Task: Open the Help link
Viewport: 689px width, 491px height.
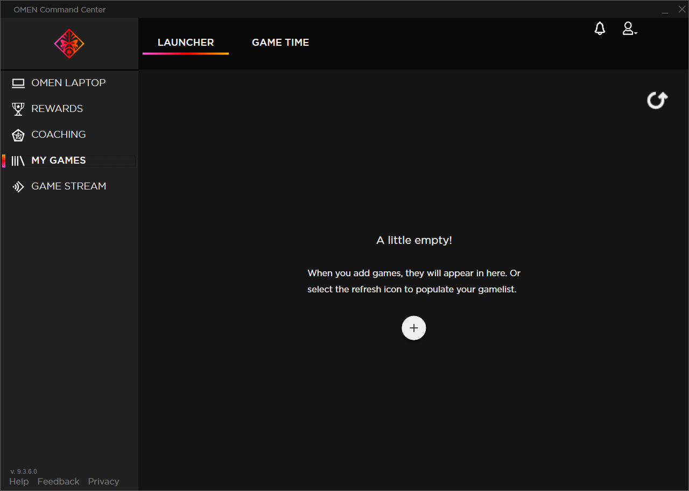Action: [19, 481]
